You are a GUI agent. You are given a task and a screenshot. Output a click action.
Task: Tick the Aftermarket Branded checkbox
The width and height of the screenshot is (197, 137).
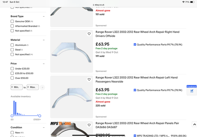click(12, 26)
